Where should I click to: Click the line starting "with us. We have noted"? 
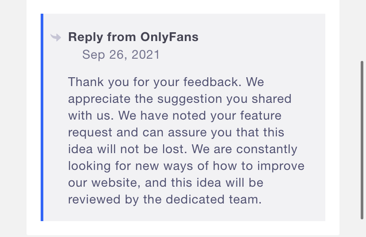tap(175, 116)
